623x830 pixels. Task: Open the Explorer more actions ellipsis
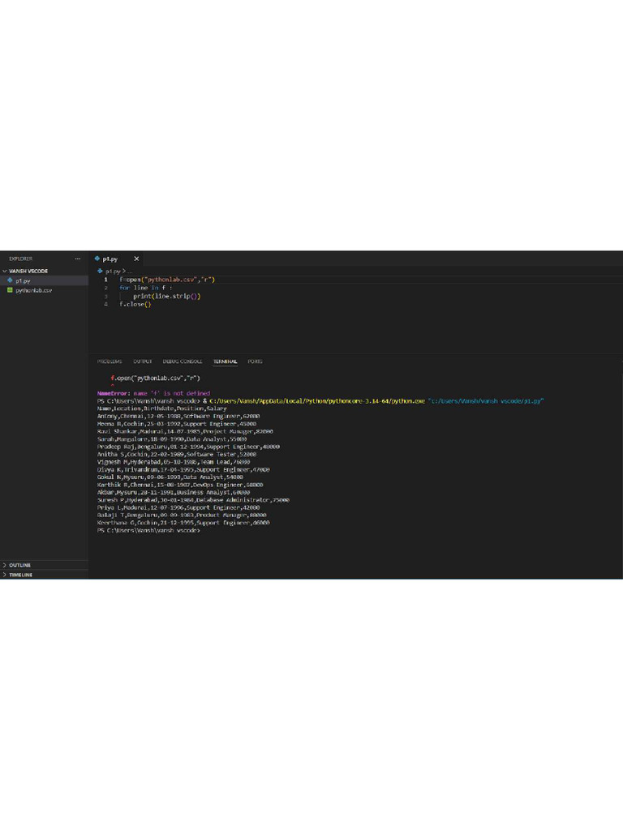point(78,259)
